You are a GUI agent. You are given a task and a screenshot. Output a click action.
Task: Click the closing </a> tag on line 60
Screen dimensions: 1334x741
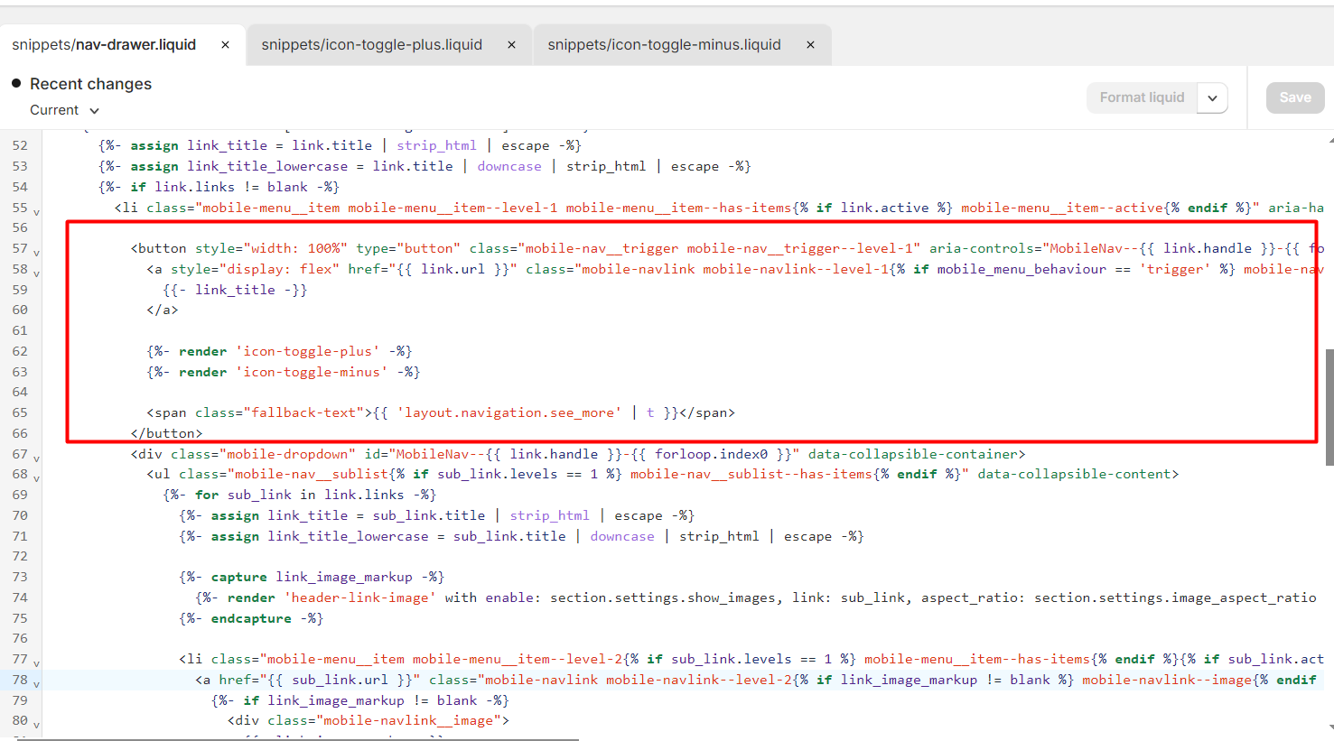[163, 310]
